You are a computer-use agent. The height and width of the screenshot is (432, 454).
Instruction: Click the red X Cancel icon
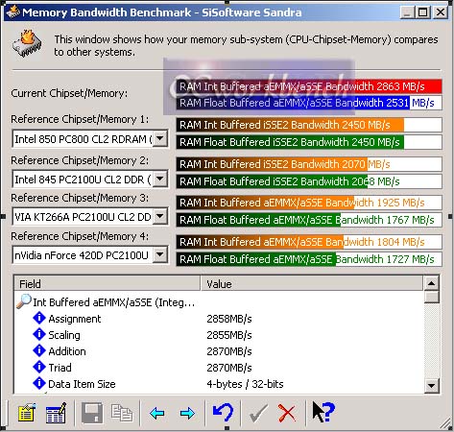(x=287, y=413)
